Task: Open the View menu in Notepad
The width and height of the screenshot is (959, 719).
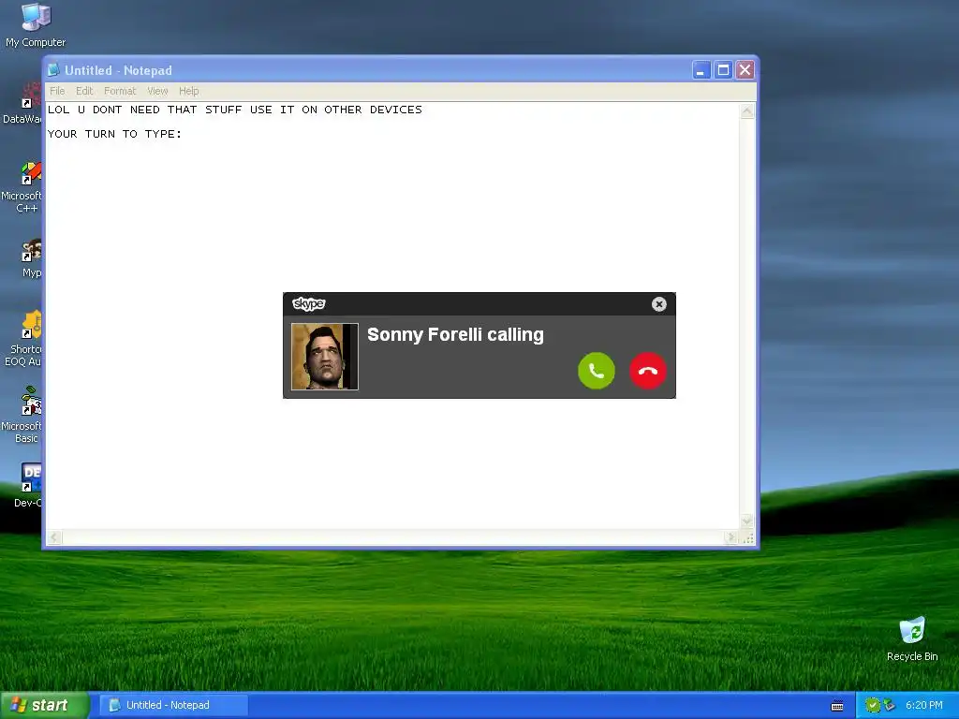Action: click(x=157, y=91)
